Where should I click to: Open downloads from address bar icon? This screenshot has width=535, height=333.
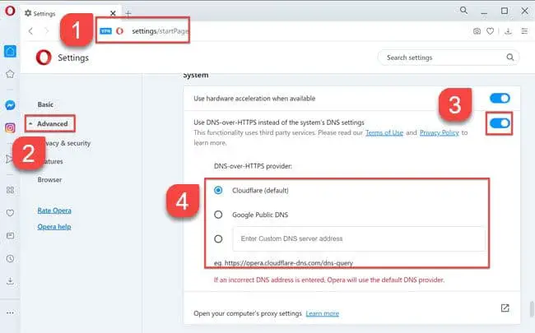tap(508, 31)
